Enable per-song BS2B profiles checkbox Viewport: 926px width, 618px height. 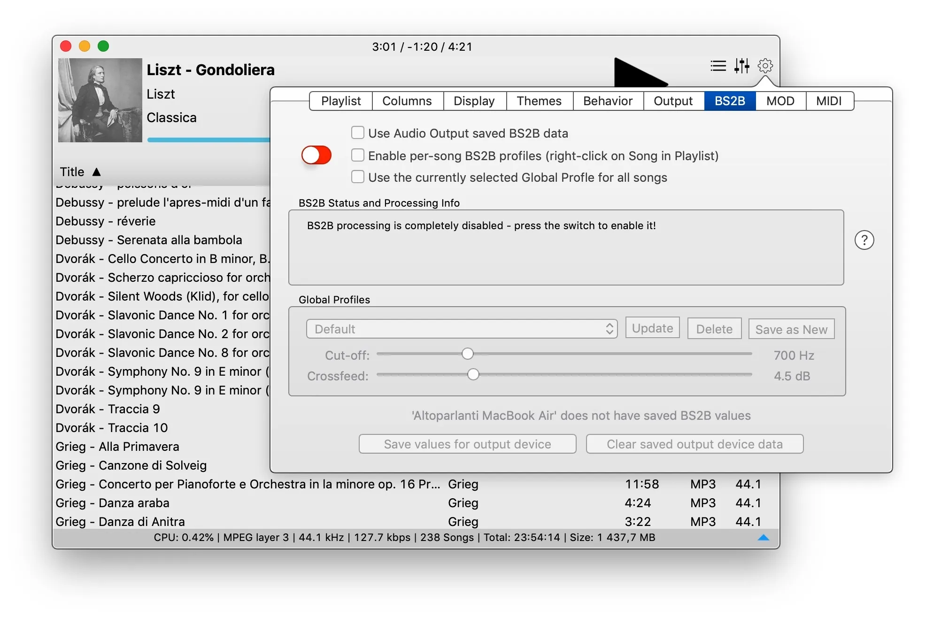pos(357,155)
